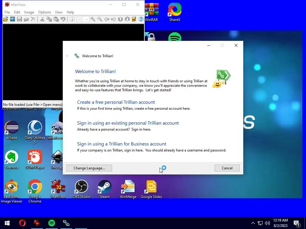This screenshot has height=229, width=306.
Task: Click the Delete file X icon in IrfanView
Action: click(33, 19)
